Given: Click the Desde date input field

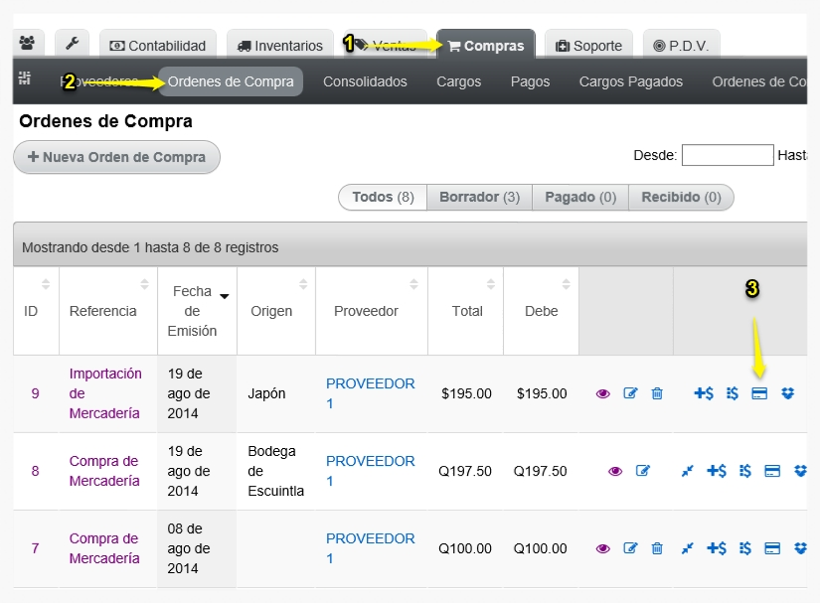Looking at the screenshot, I should (x=728, y=155).
